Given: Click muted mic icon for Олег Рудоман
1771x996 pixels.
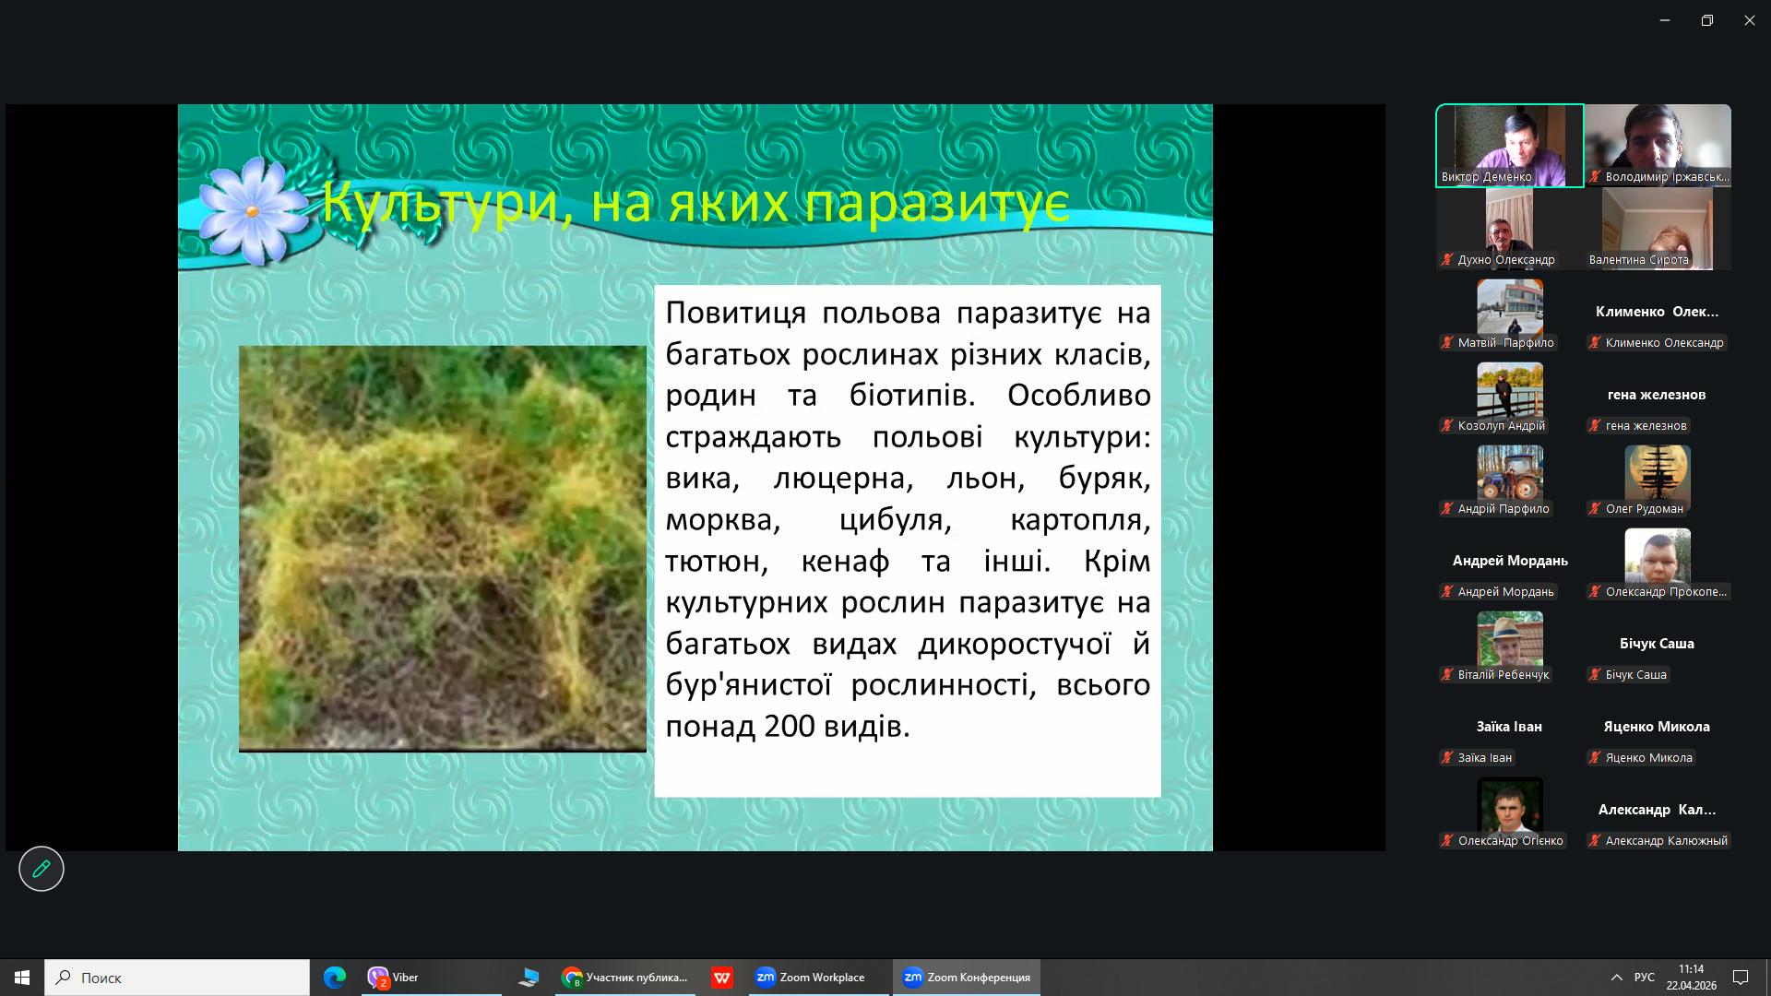Looking at the screenshot, I should pos(1595,509).
